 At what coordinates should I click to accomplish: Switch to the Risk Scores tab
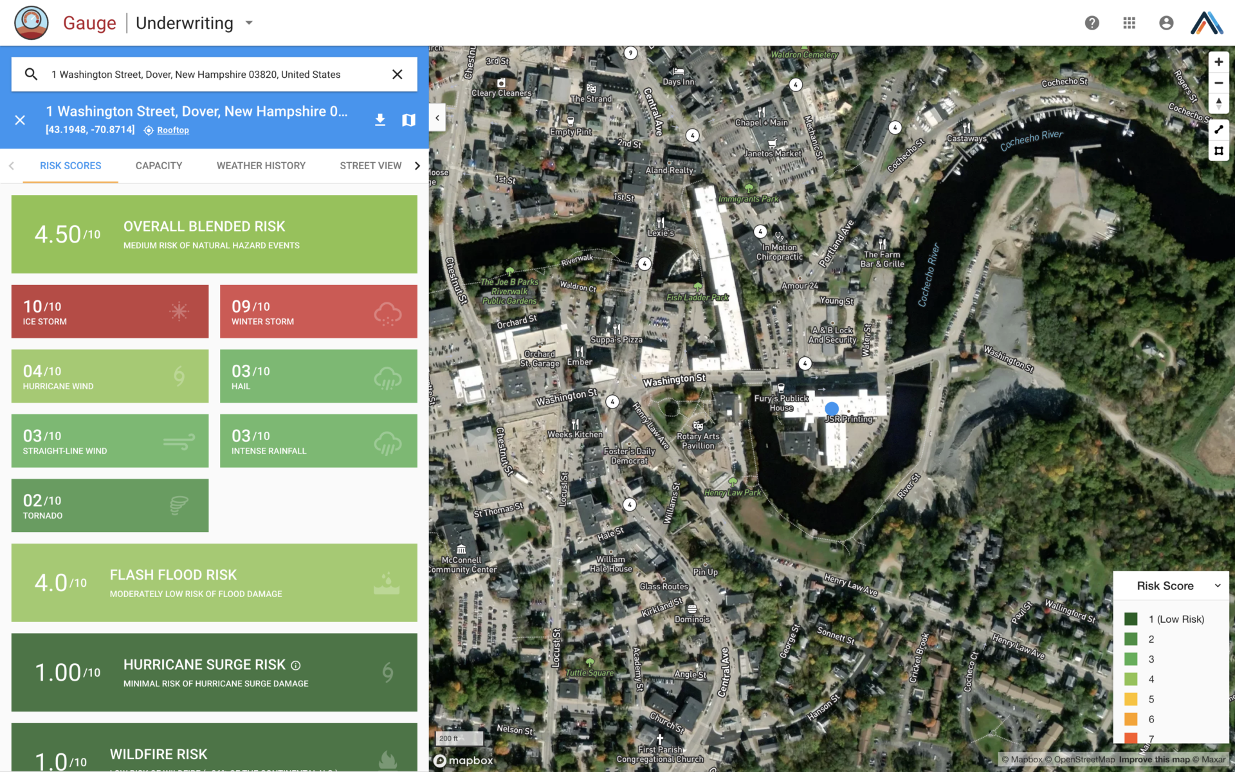pos(71,166)
